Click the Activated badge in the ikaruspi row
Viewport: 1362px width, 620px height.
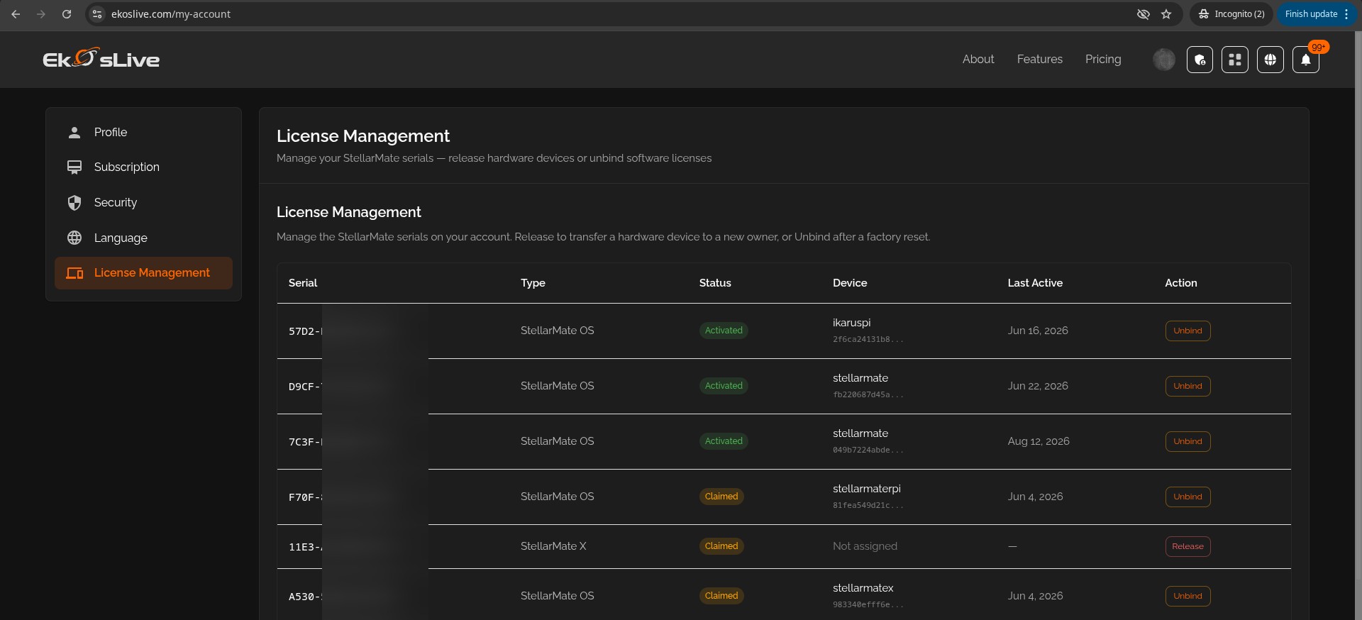click(724, 331)
